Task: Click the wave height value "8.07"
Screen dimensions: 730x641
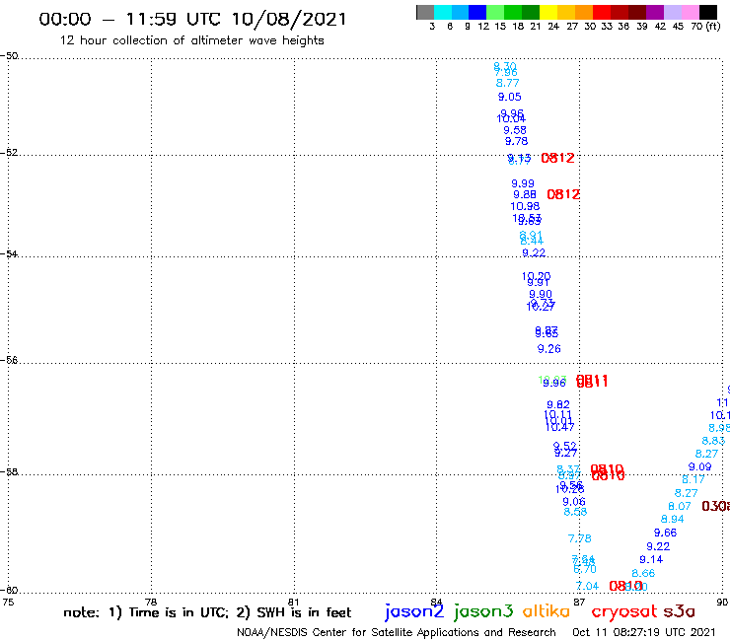Action: pos(680,506)
